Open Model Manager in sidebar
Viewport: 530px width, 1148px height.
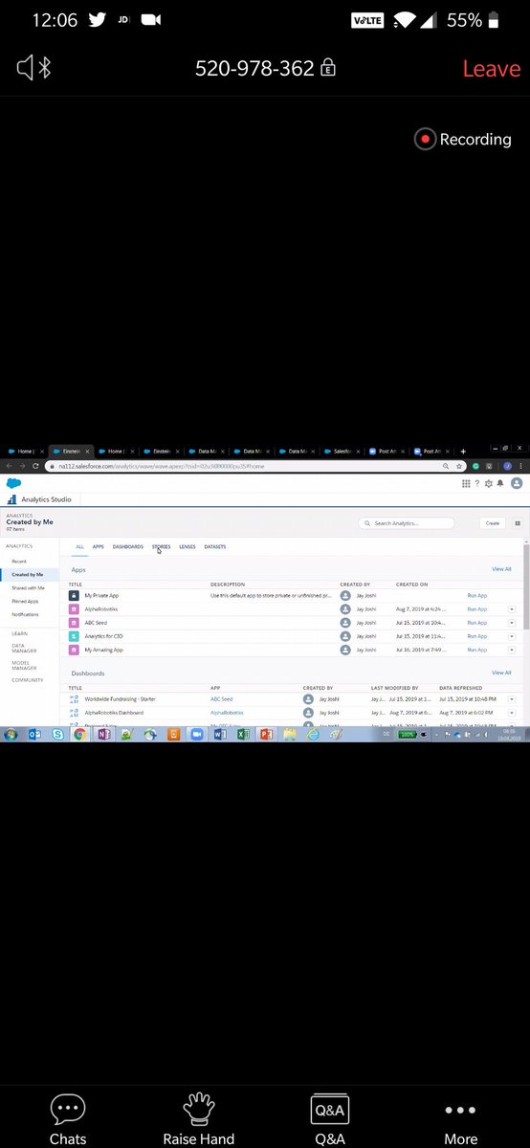click(x=25, y=666)
